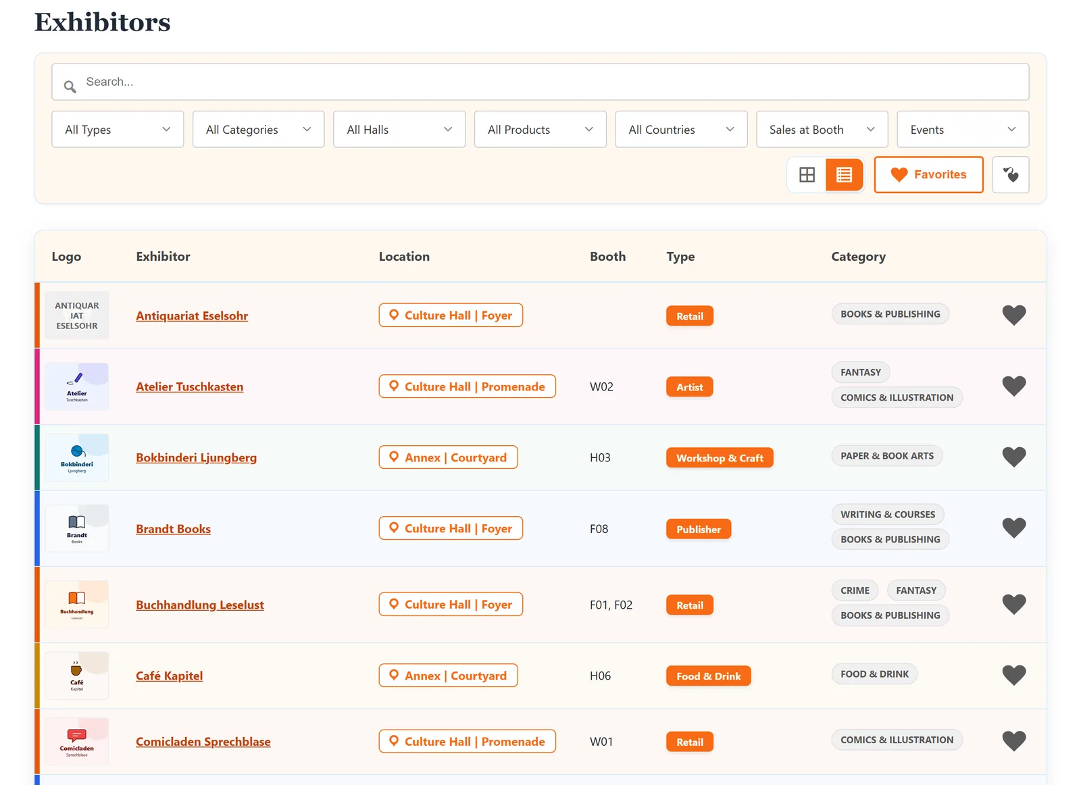Click Brandt Books logo thumbnail
Image resolution: width=1081 pixels, height=785 pixels.
click(x=77, y=528)
